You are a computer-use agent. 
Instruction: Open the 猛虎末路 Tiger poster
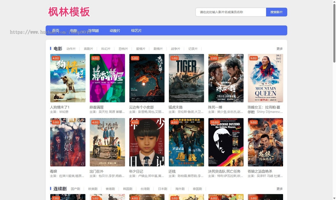point(186,78)
